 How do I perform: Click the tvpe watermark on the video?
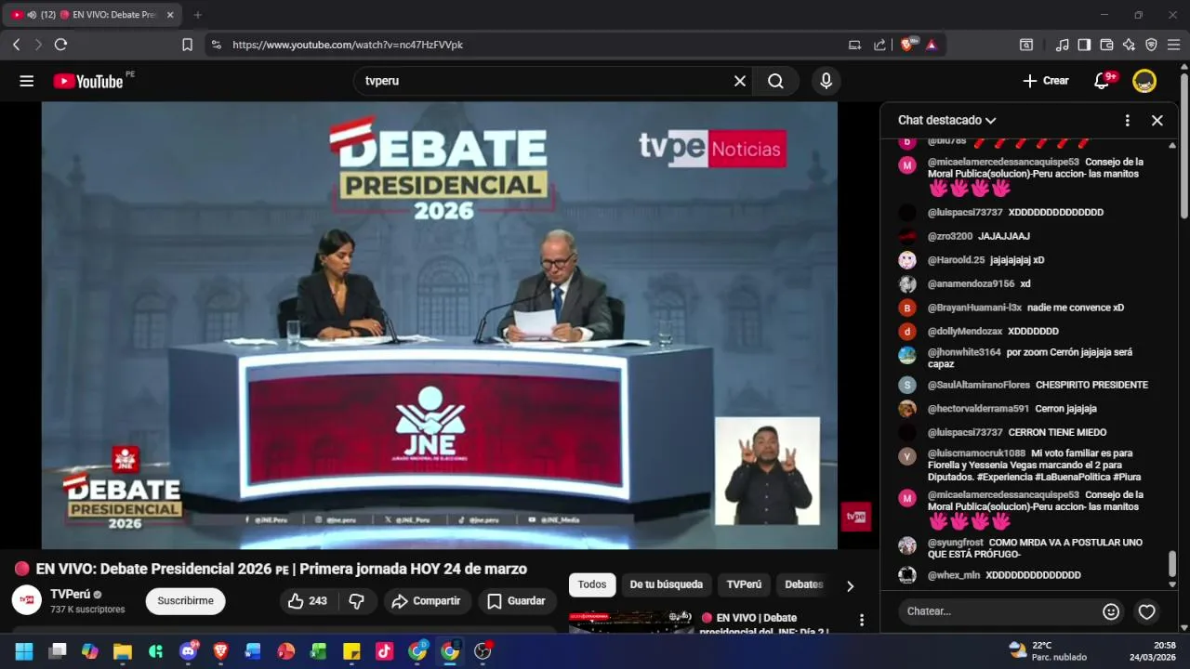tap(856, 517)
